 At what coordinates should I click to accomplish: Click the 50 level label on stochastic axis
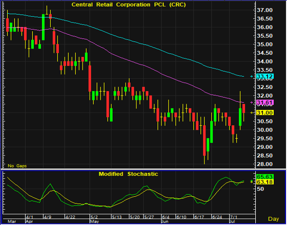(261, 189)
